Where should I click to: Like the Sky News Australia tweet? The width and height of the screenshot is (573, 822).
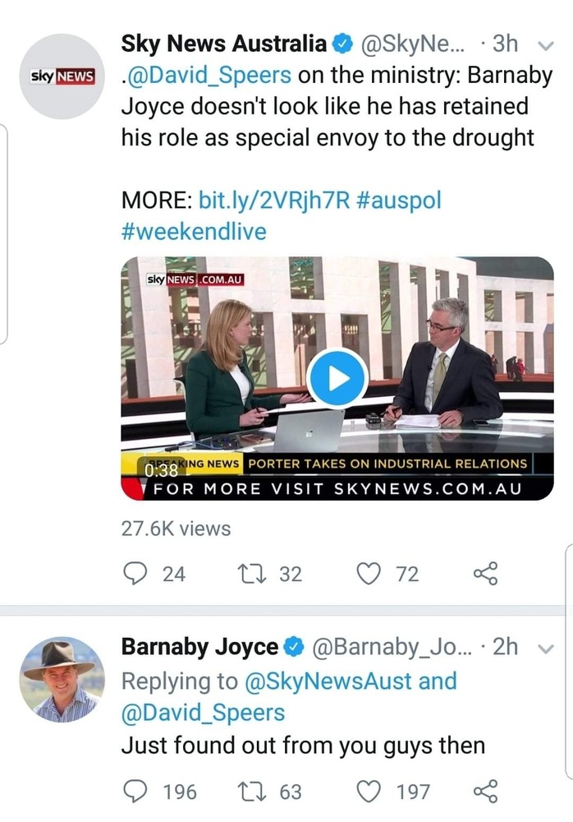pyautogui.click(x=370, y=573)
